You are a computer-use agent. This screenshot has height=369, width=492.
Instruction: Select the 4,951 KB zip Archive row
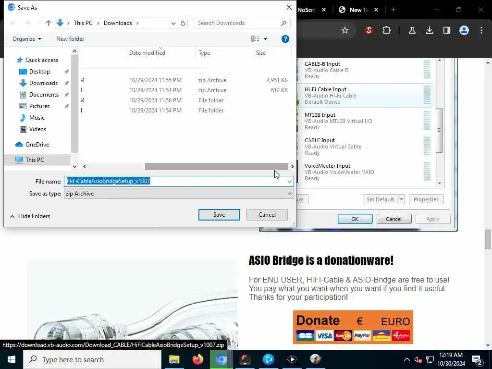click(184, 80)
